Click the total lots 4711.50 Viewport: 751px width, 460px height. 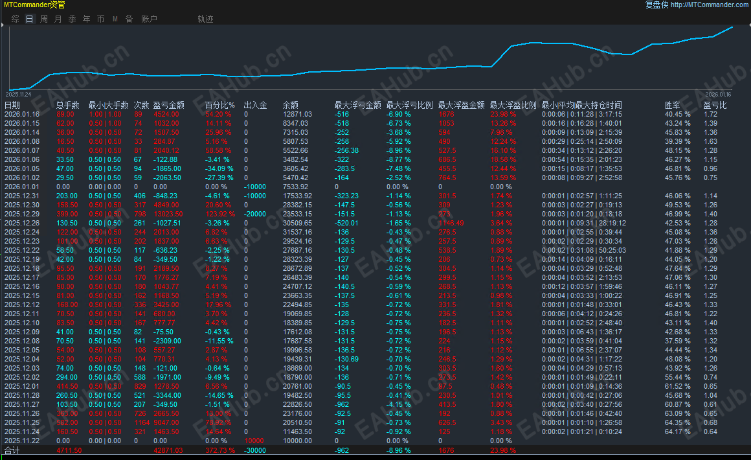tap(69, 450)
